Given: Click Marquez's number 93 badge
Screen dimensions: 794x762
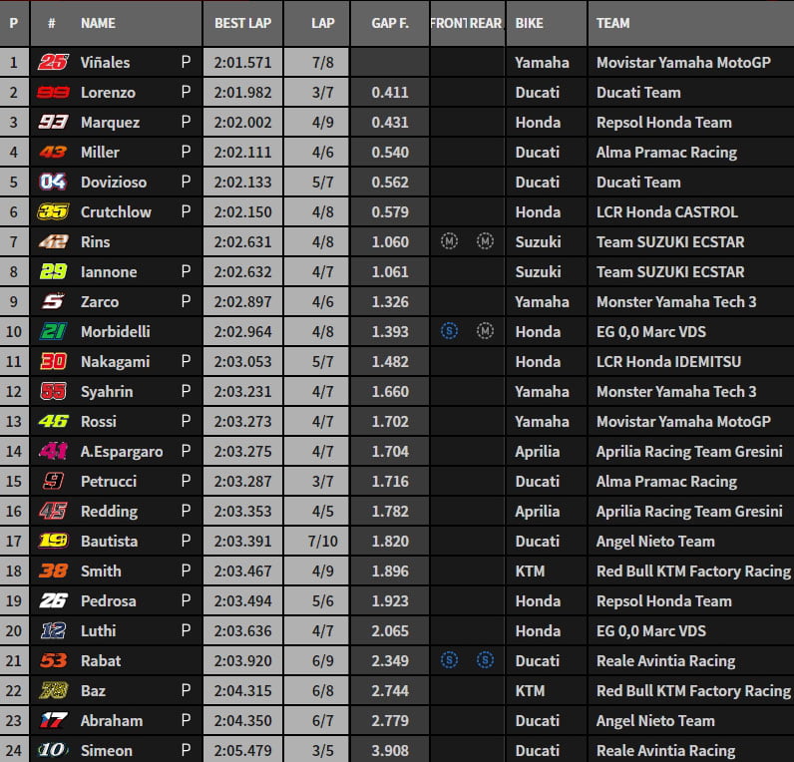Looking at the screenshot, I should [52, 122].
